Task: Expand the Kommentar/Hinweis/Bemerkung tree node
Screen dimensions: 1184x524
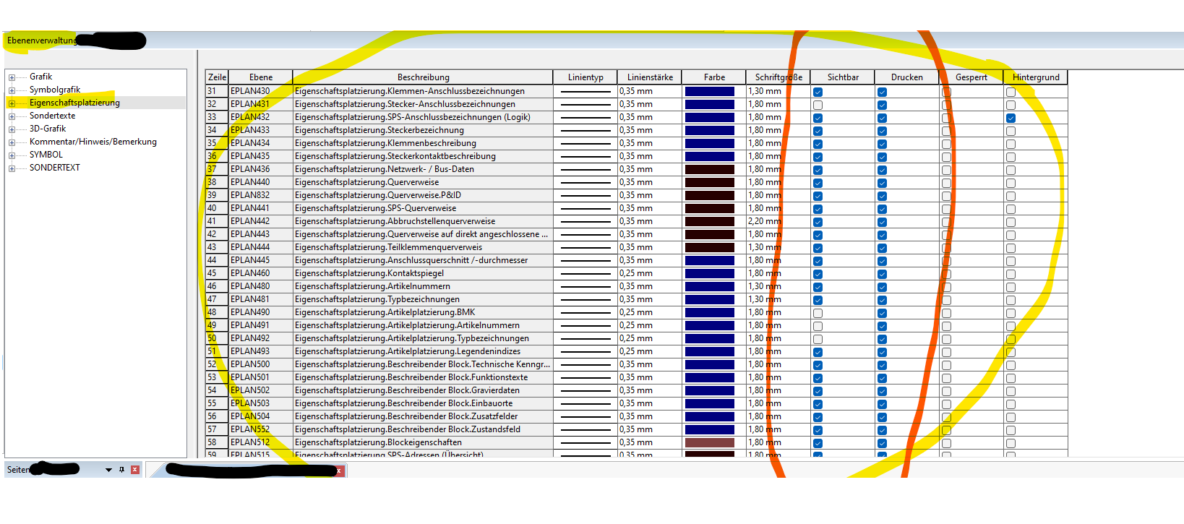Action: point(12,142)
